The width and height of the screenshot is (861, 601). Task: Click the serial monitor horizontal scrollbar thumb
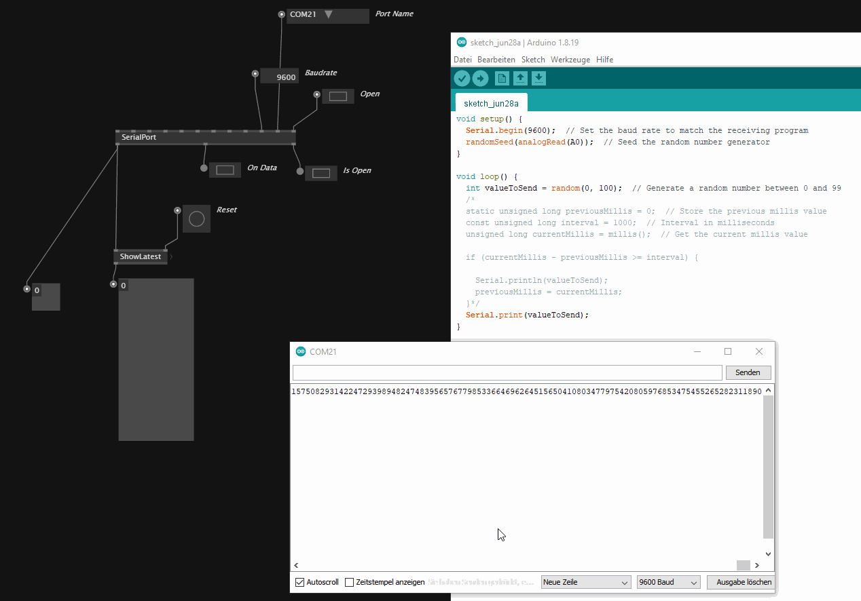pyautogui.click(x=744, y=565)
